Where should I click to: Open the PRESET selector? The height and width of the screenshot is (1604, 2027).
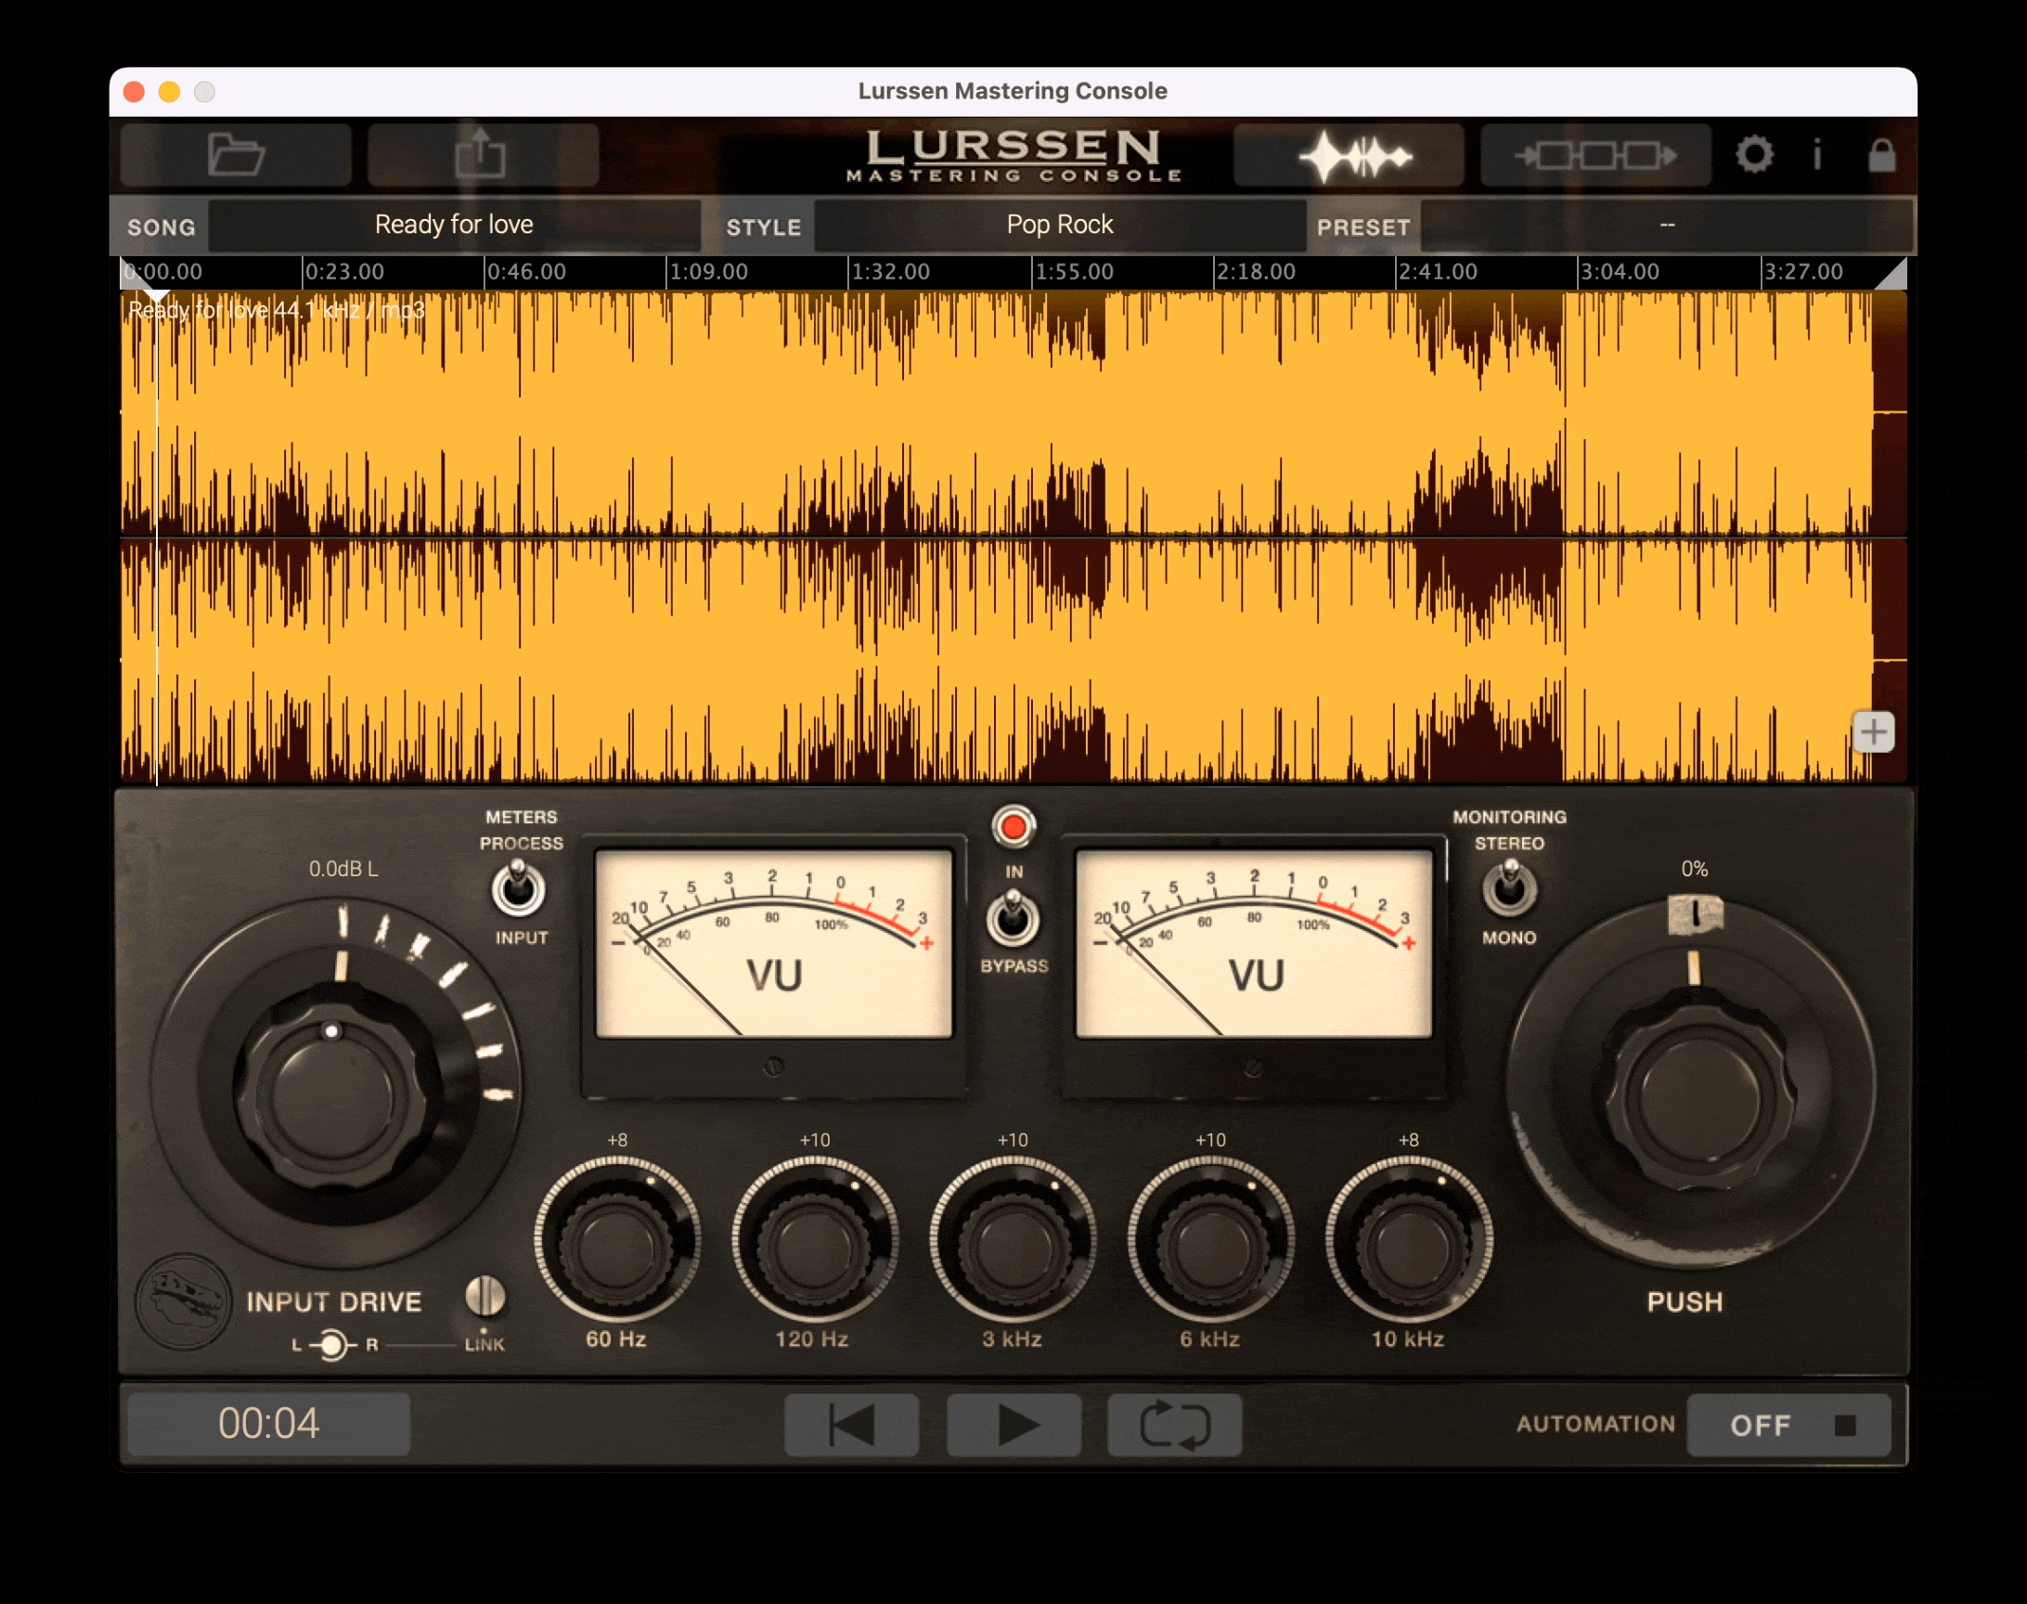pos(1667,226)
